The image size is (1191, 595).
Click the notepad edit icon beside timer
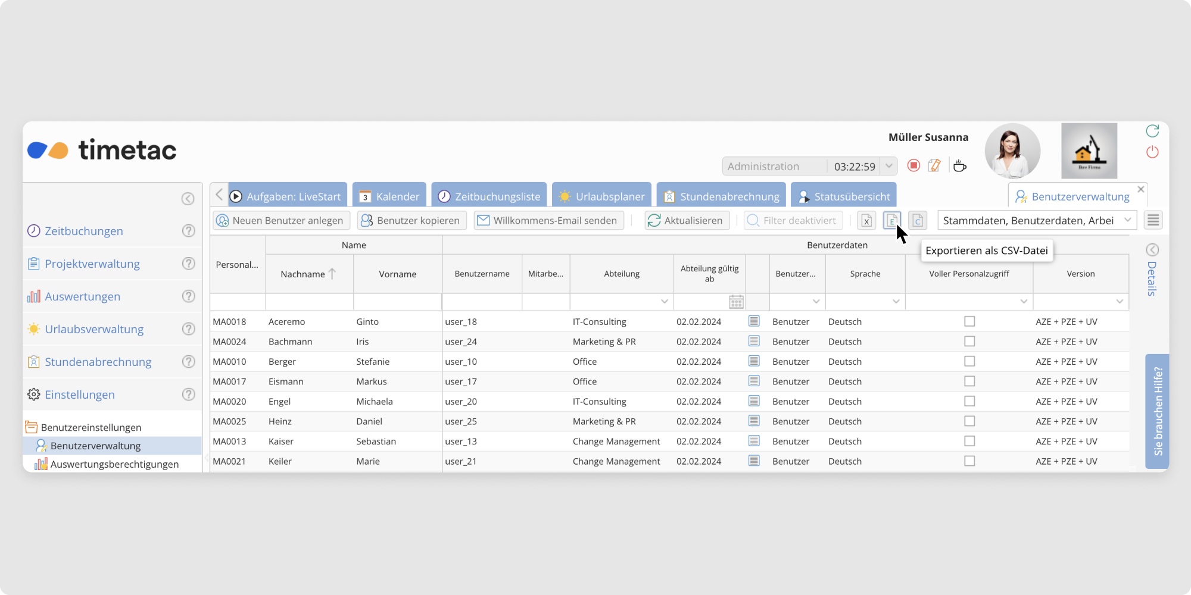tap(934, 165)
